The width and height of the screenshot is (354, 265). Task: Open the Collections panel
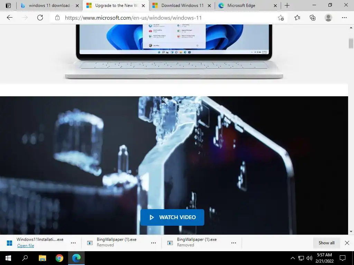coord(313,18)
